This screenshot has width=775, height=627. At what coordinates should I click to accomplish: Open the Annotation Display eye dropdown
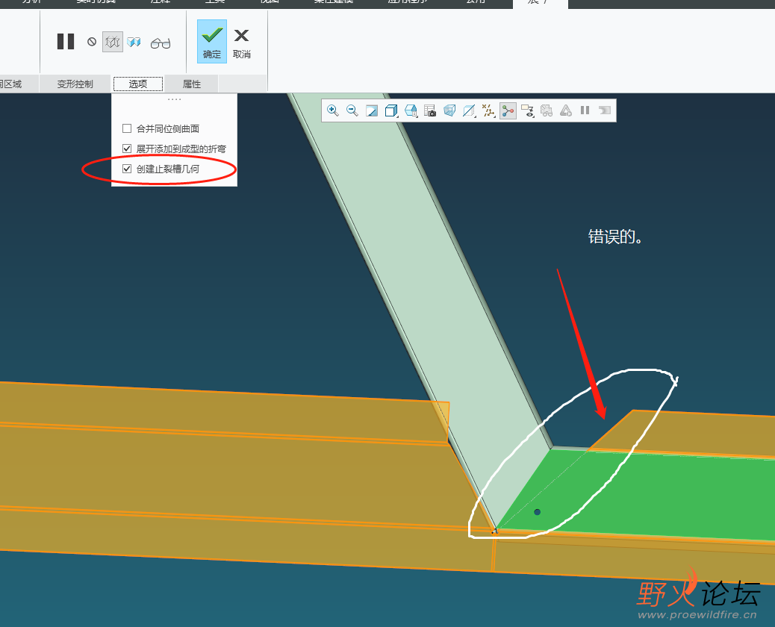pyautogui.click(x=527, y=110)
